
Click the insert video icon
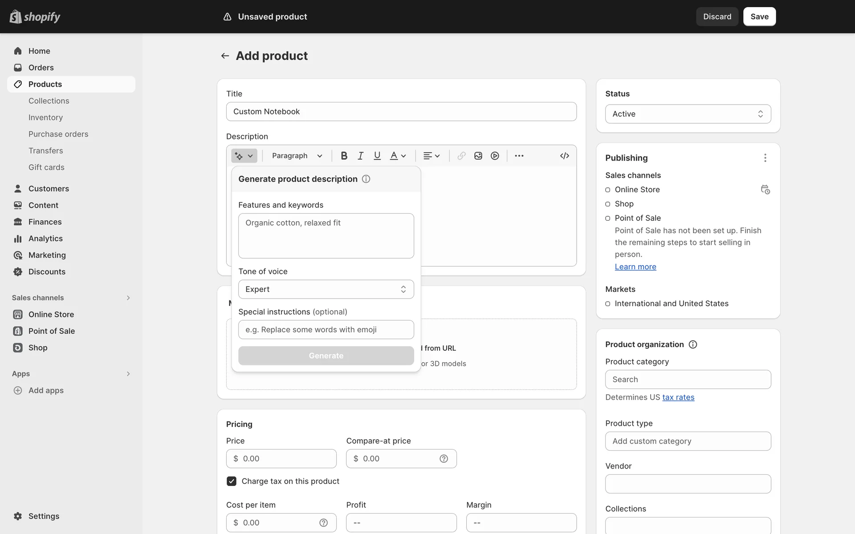tap(495, 156)
